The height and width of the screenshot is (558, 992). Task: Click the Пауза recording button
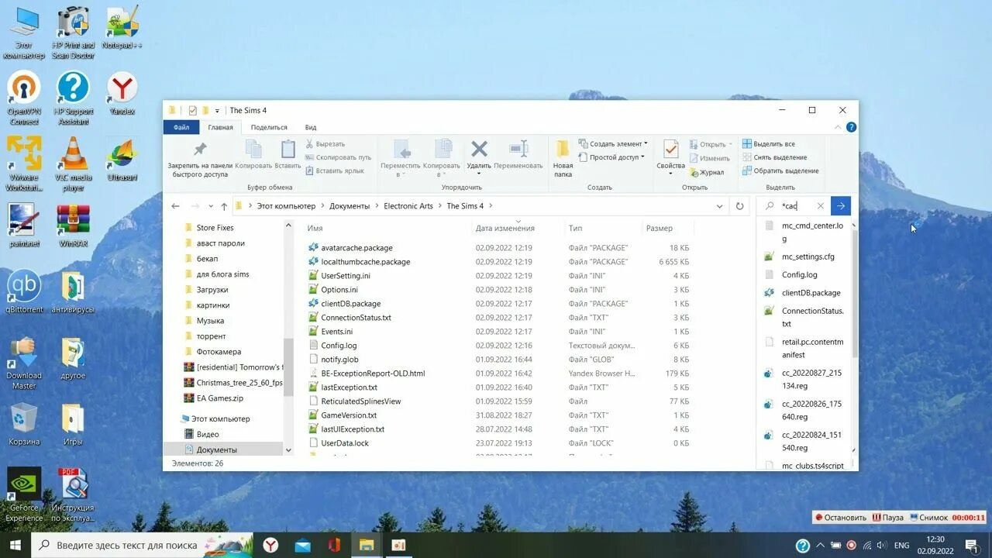[888, 518]
